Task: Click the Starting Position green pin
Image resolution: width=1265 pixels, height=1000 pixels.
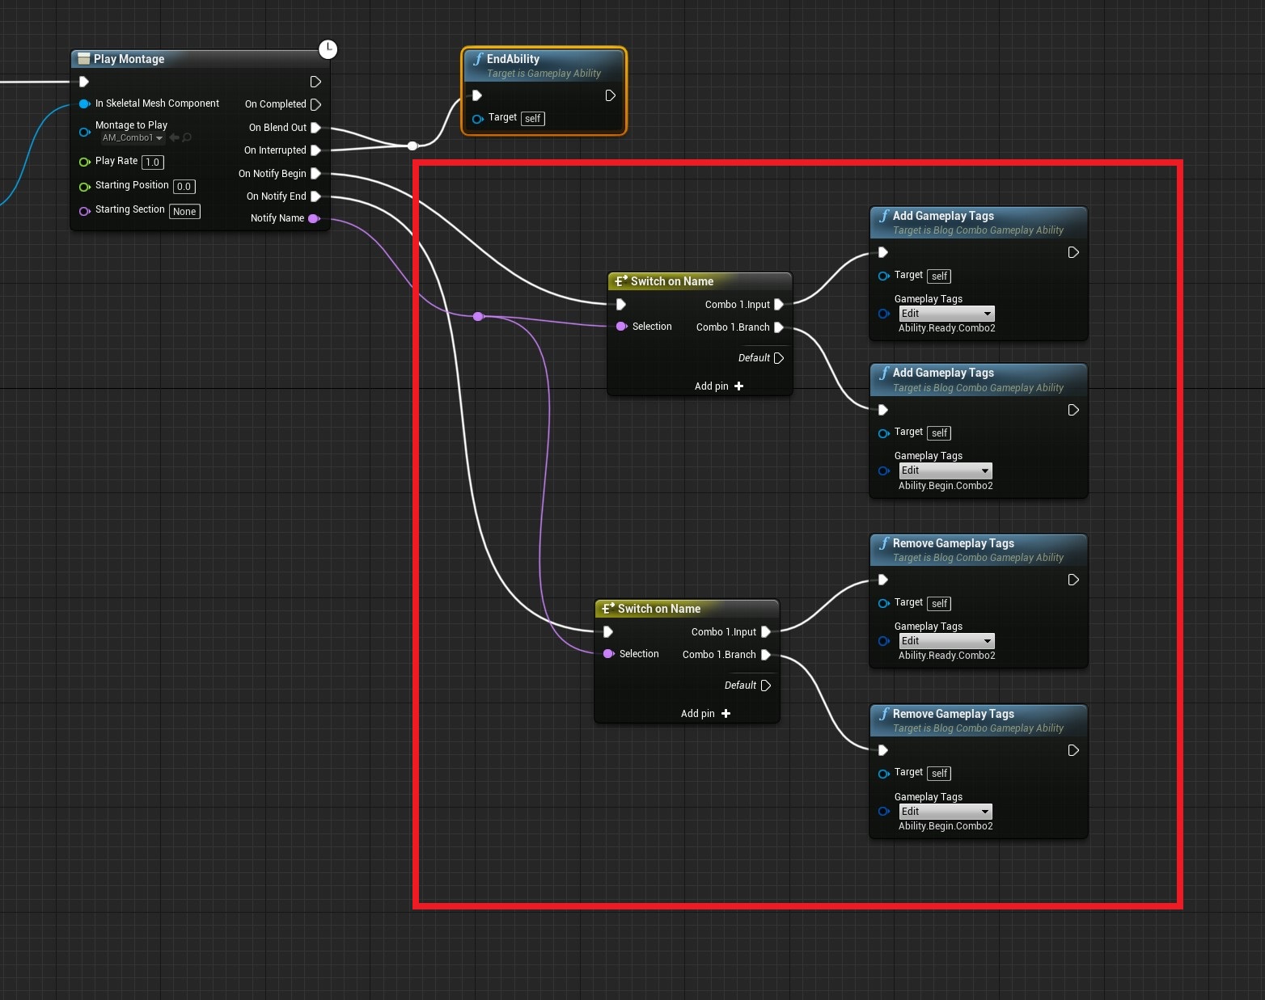Action: tap(84, 187)
